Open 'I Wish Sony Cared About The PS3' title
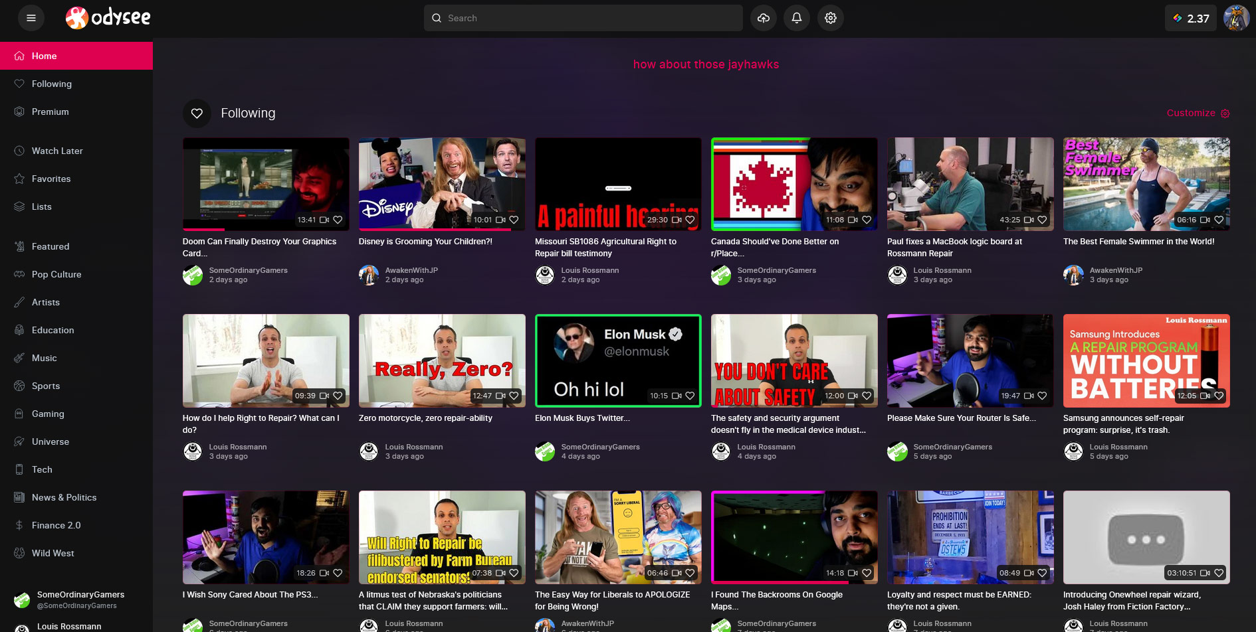Screen dimensions: 1256x632 [250, 595]
